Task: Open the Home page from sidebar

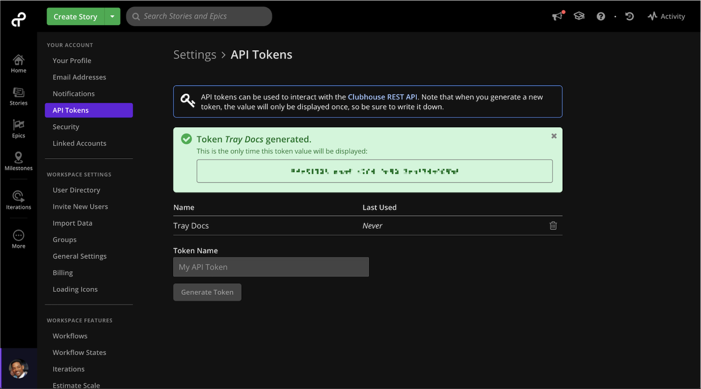Action: [x=19, y=64]
